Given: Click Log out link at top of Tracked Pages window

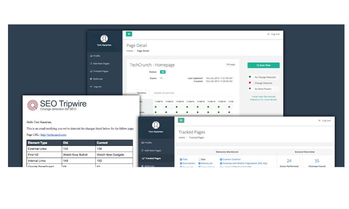Looking at the screenshot, I should (325, 120).
